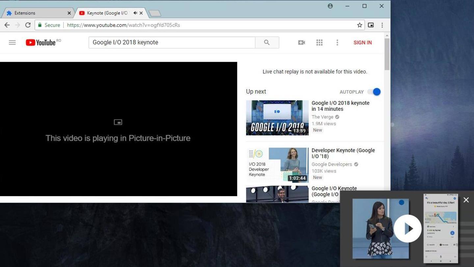Image resolution: width=474 pixels, height=267 pixels.
Task: Play video in Picture-in-Picture window
Action: (408, 228)
